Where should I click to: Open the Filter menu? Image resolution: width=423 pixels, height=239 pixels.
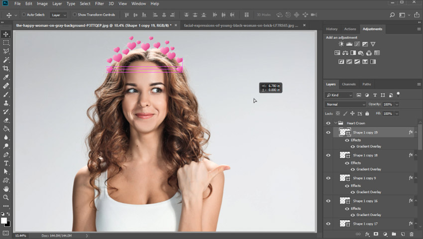[100, 3]
